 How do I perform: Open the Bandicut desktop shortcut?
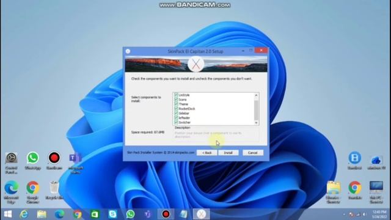tap(354, 161)
